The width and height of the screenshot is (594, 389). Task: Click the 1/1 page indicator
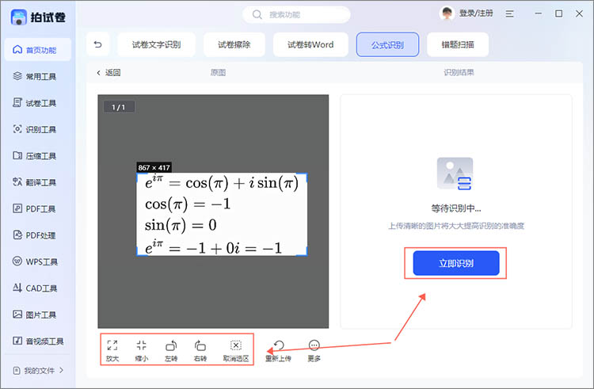click(119, 107)
